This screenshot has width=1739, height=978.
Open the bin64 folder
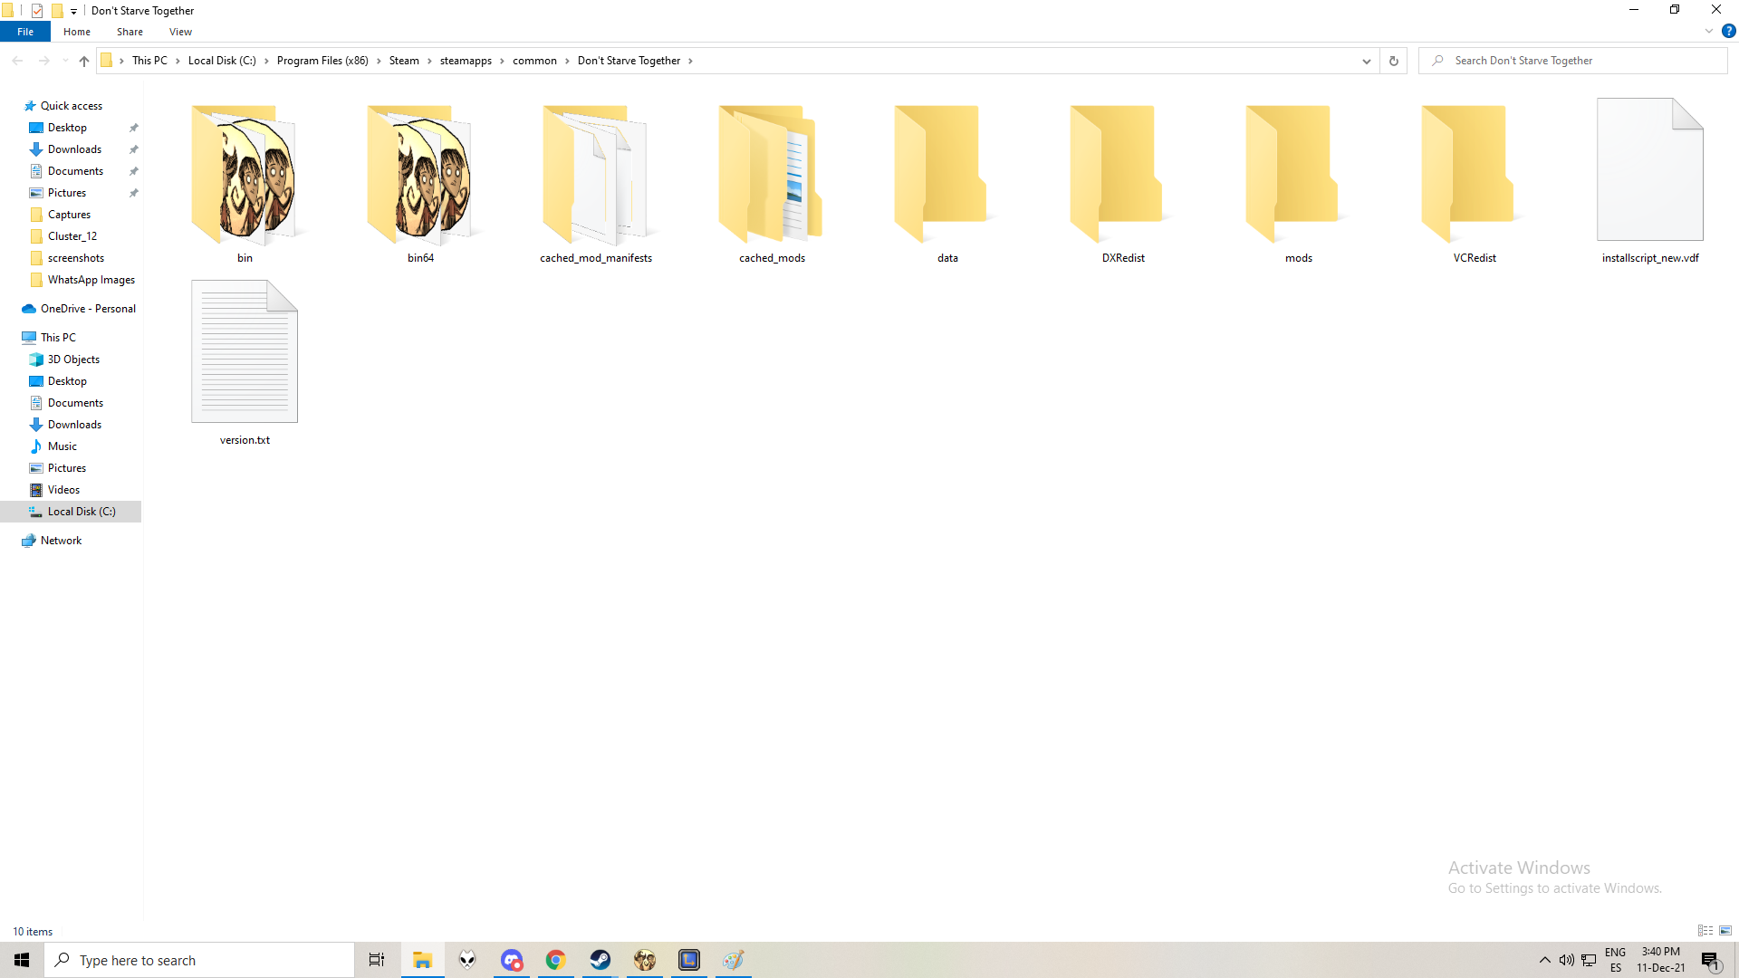click(x=420, y=177)
